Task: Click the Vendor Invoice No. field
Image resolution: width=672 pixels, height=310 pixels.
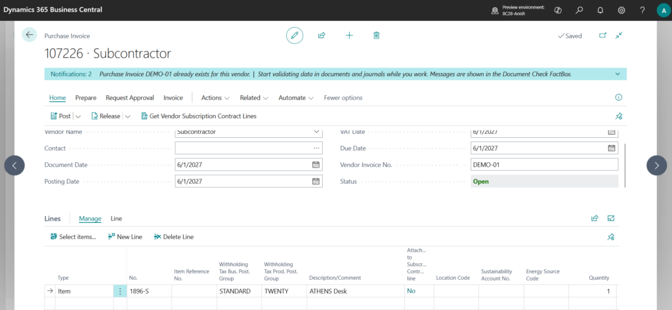Action: (544, 165)
